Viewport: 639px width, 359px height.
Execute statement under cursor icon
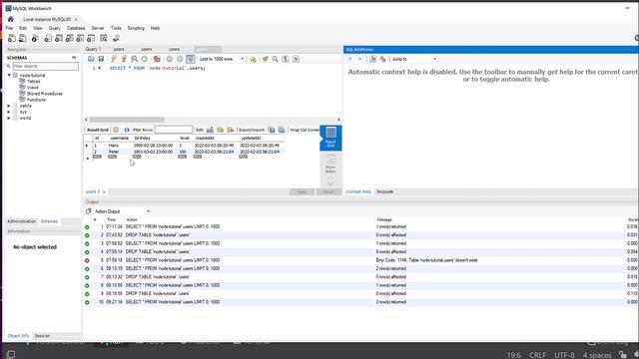tap(124, 59)
